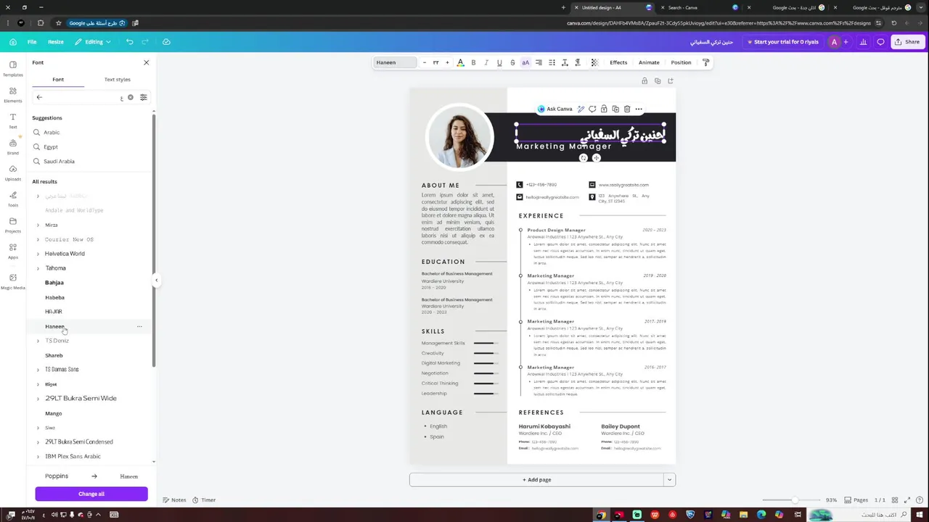Open text spacing options
This screenshot has width=929, height=522.
pos(565,62)
